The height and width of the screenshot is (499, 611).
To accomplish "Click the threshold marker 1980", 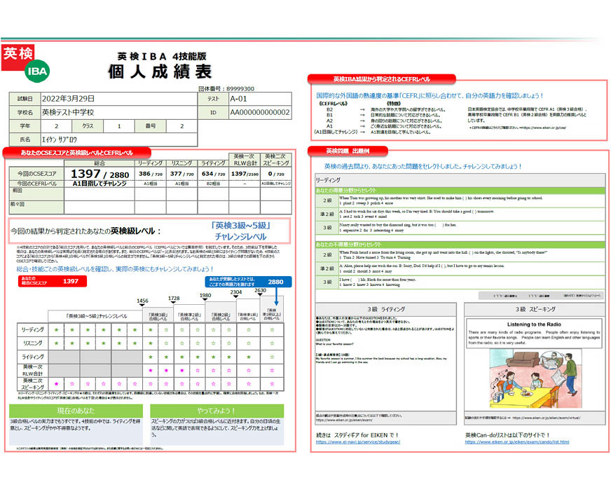I will (x=205, y=296).
